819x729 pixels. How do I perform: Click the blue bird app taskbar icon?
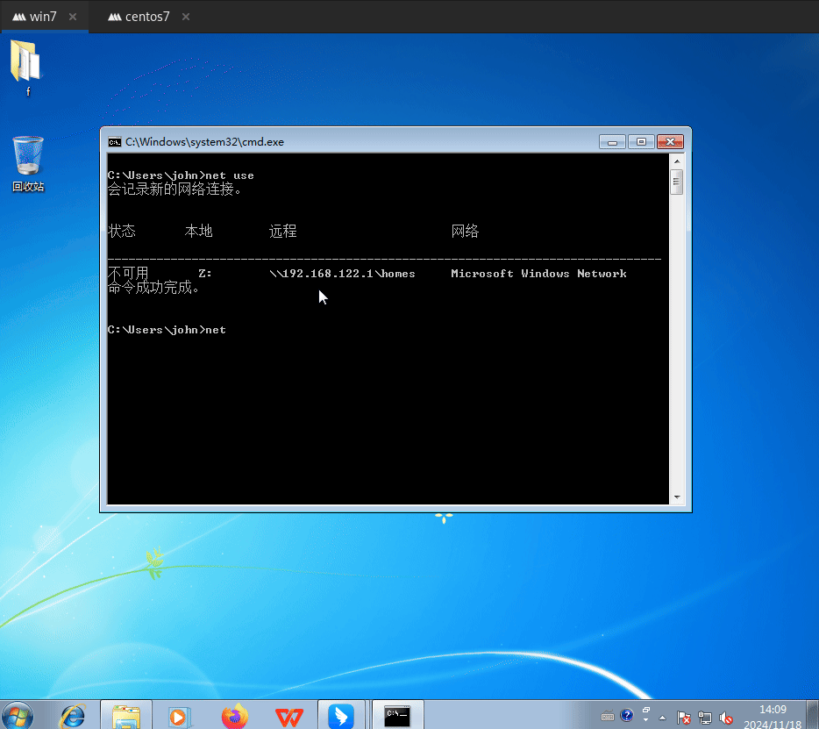pos(341,716)
